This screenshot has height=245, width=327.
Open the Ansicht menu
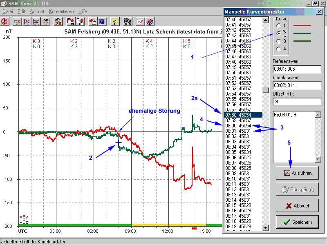pyautogui.click(x=37, y=11)
